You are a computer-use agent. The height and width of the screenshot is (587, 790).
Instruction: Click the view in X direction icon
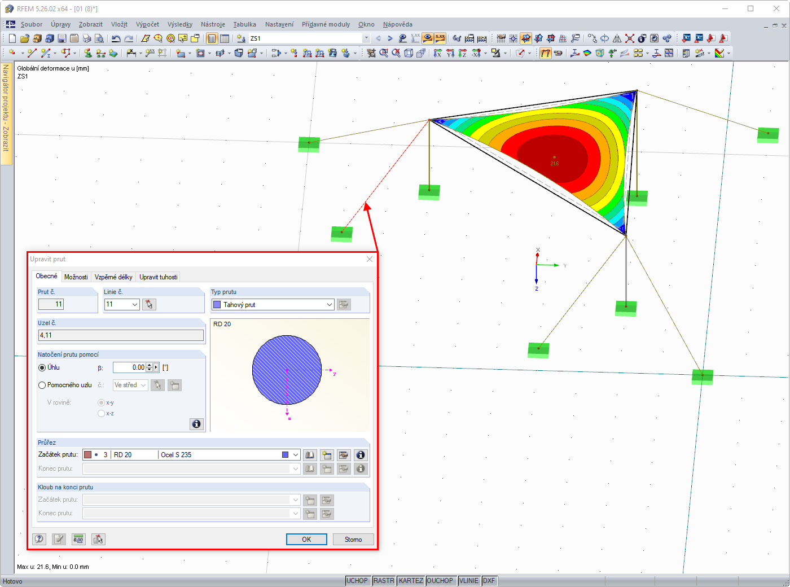tap(438, 53)
